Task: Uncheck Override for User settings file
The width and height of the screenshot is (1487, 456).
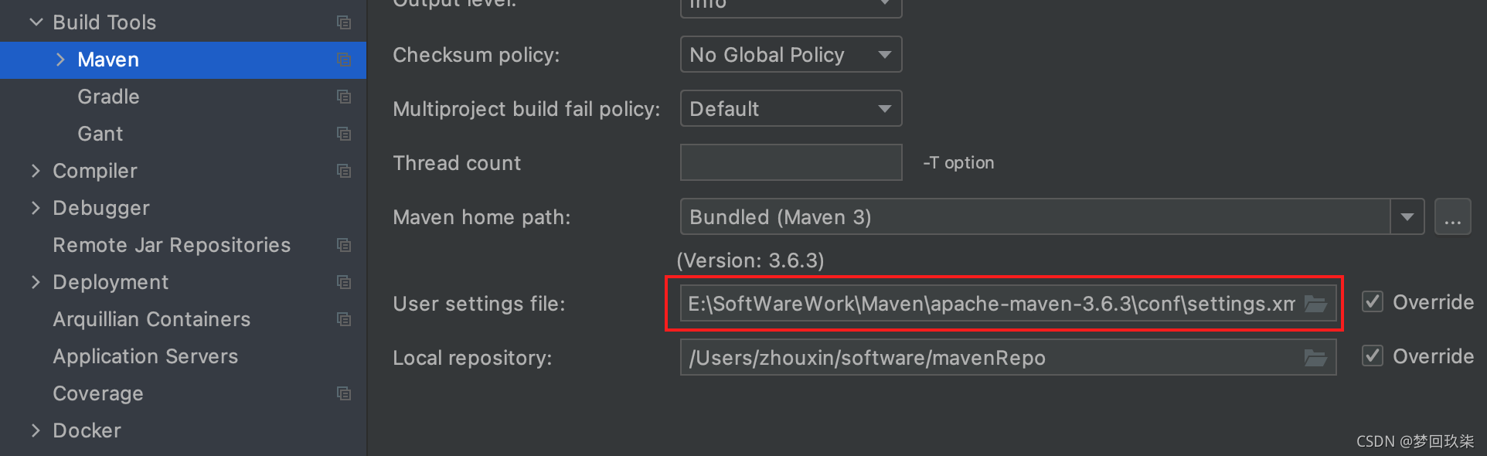Action: (1373, 301)
